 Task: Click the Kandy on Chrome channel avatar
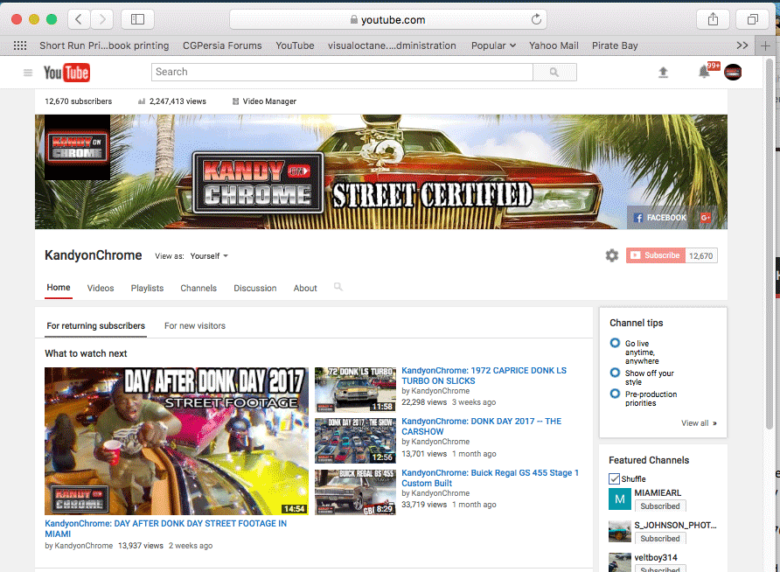pyautogui.click(x=77, y=147)
